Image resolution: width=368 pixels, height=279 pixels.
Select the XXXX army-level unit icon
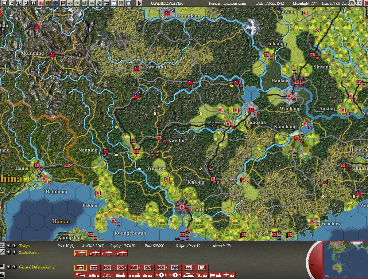tap(94, 267)
